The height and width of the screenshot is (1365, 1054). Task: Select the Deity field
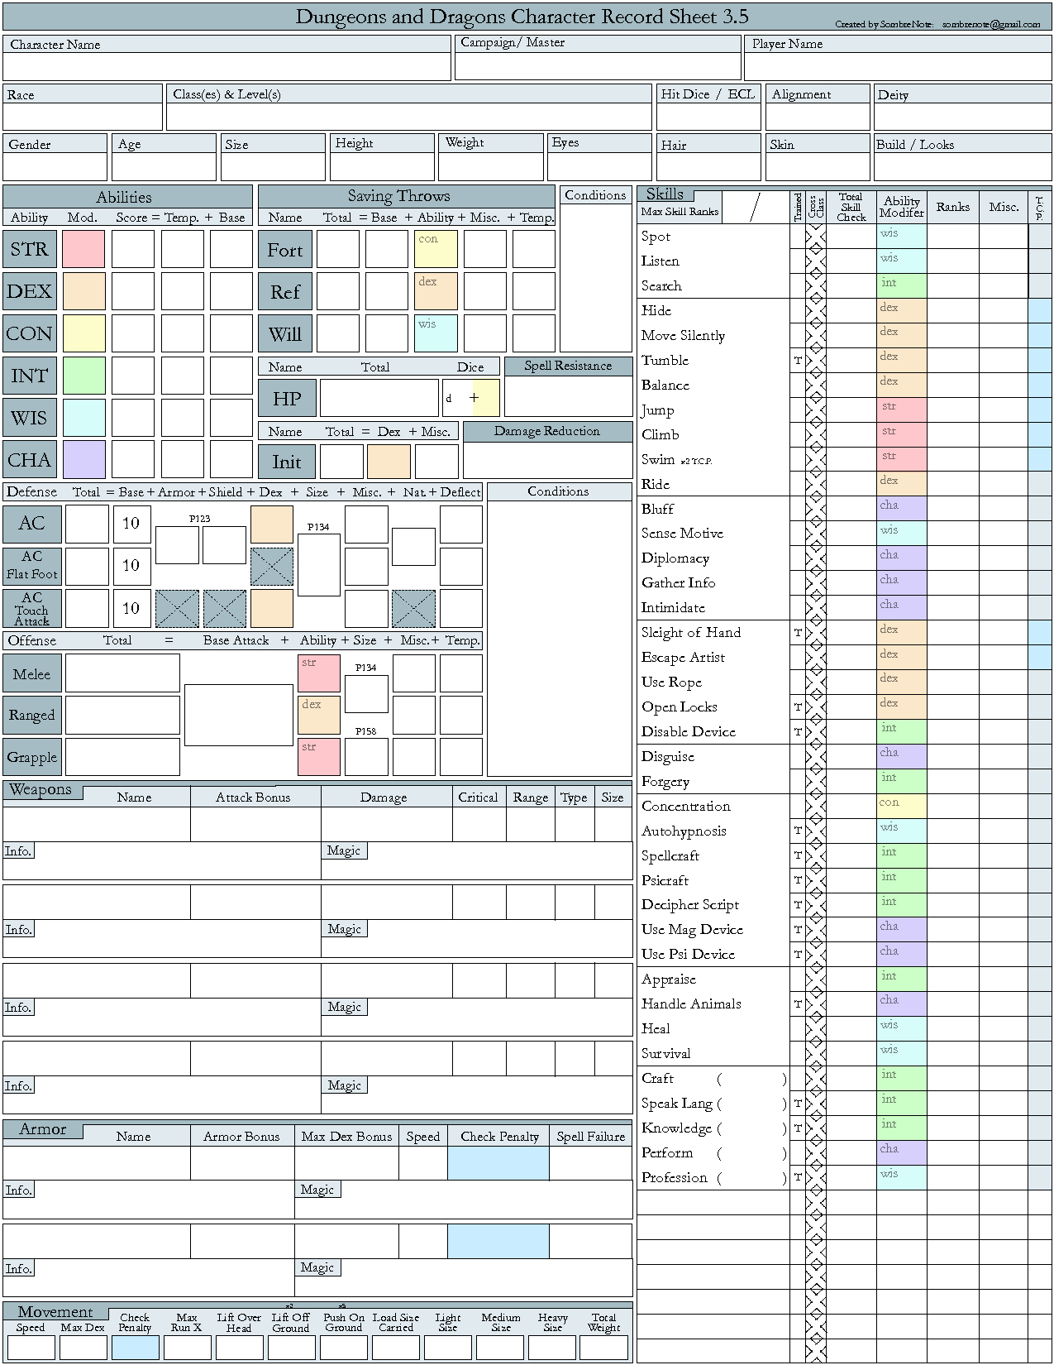(x=962, y=117)
